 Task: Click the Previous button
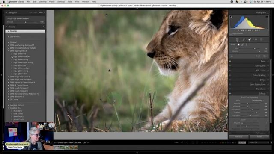click(x=239, y=137)
